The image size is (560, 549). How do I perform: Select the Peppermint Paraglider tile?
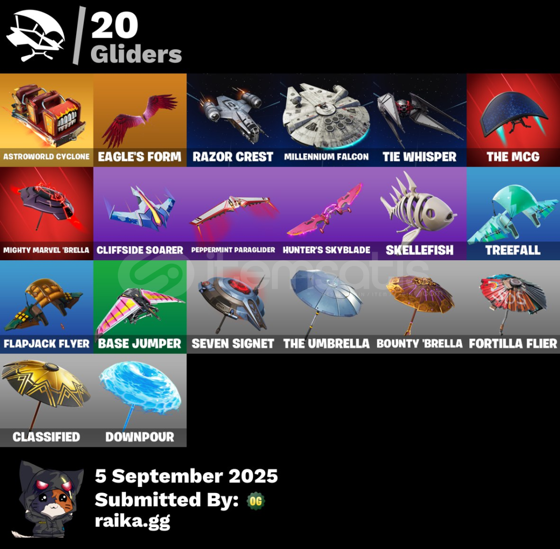point(233,213)
